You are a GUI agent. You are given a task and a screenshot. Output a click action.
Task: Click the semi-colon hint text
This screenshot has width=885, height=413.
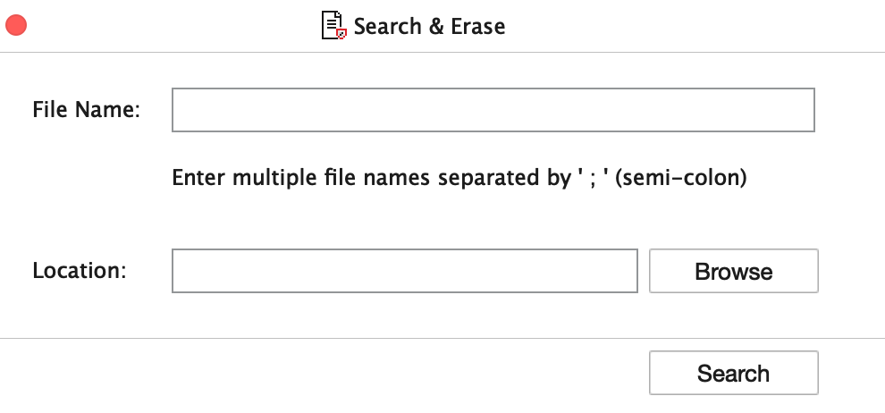459,178
